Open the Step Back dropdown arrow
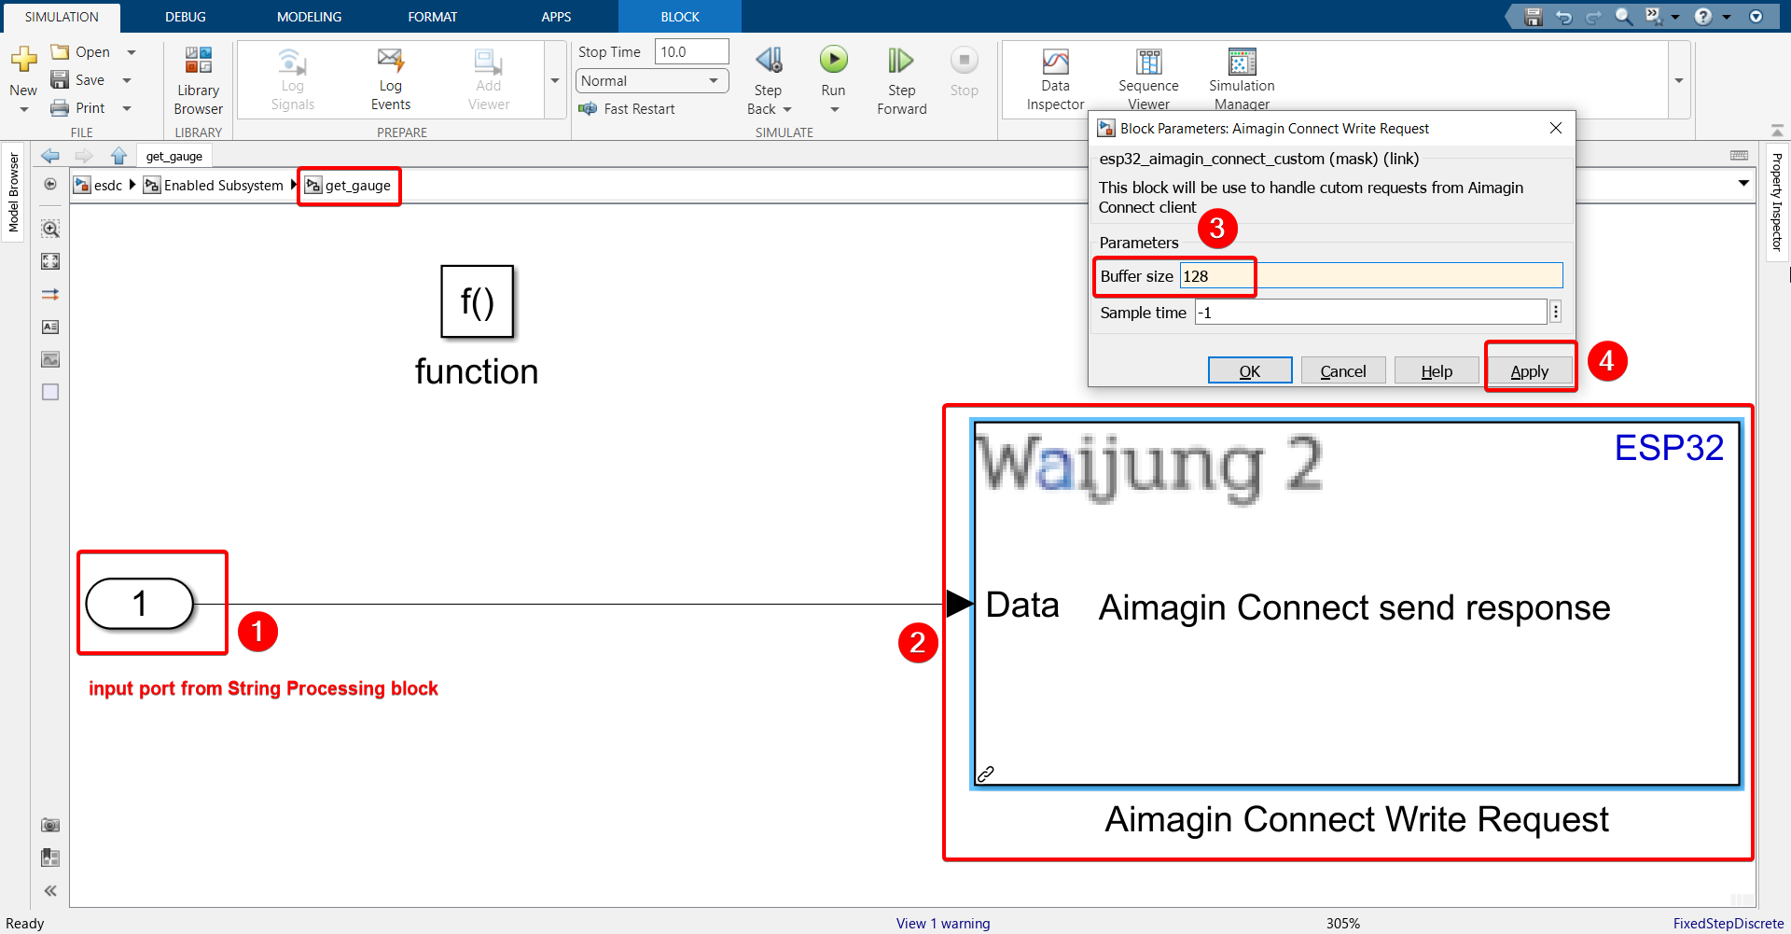Screen dimensions: 1791x934 [787, 110]
